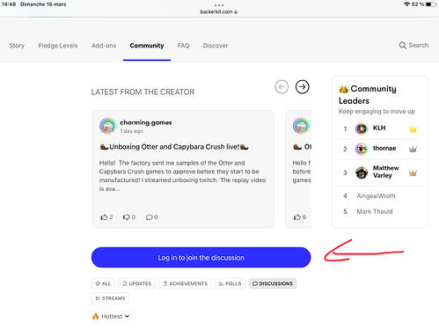Filter feed by Achievements
Viewport: 439px width, 330px height.
(186, 283)
